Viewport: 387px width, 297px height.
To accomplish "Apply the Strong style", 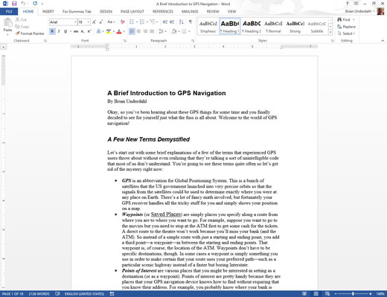I will 295,26.
